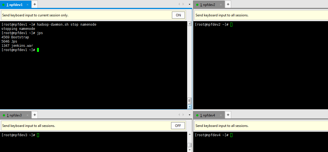Screen dimensions: 328x152
Task: Add a new tab beside npfdev4
Action: (x=228, y=114)
